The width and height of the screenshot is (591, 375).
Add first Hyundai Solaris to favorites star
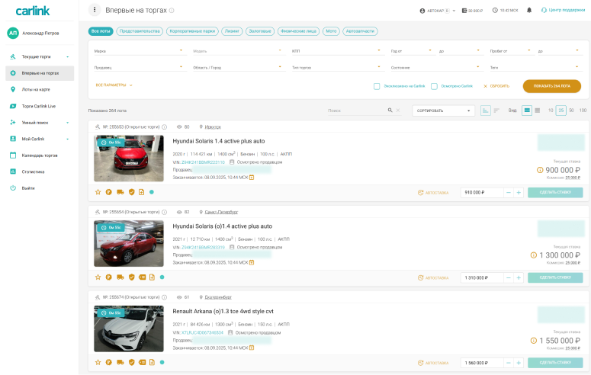(98, 192)
